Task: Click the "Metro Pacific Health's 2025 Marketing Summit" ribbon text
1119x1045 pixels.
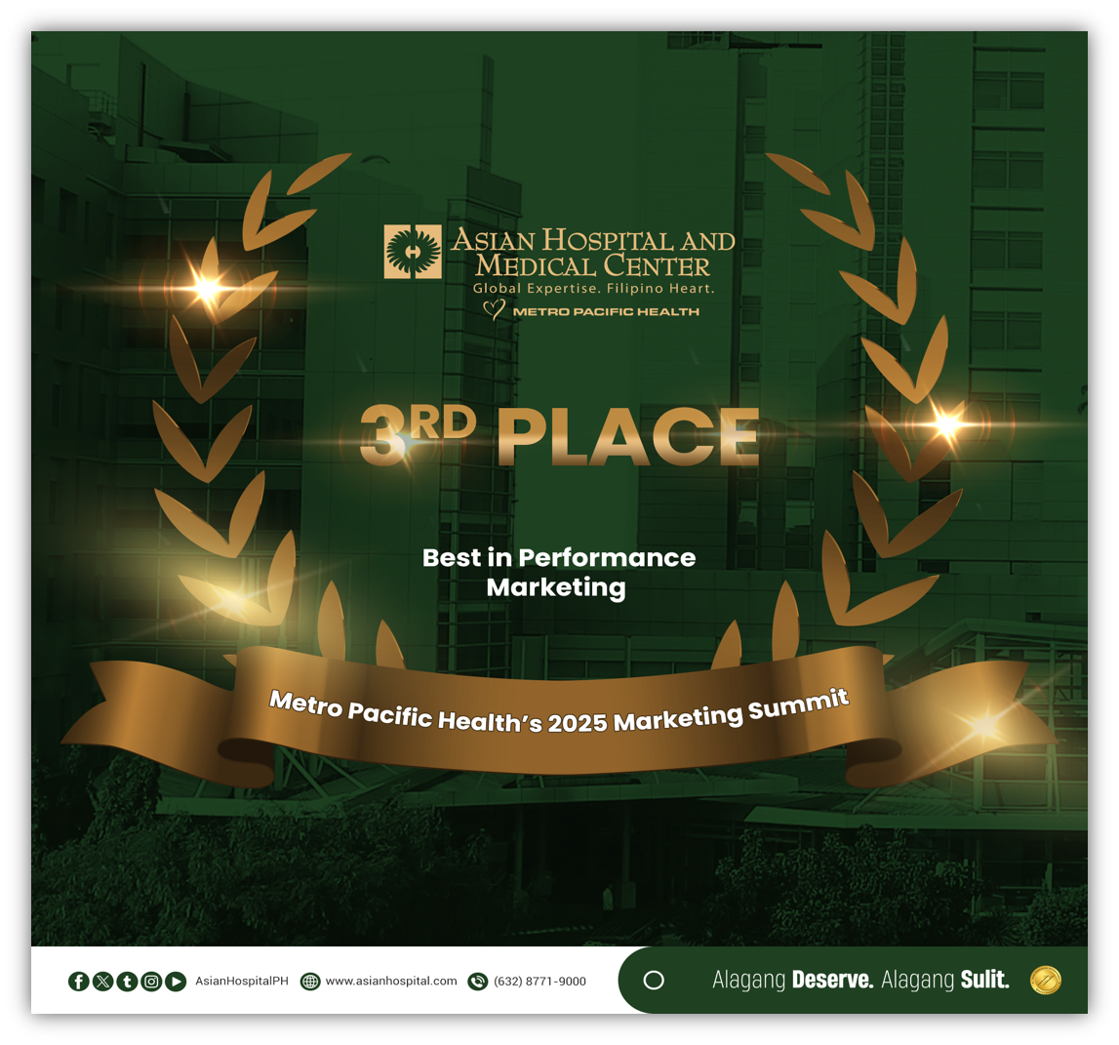Action: click(559, 712)
